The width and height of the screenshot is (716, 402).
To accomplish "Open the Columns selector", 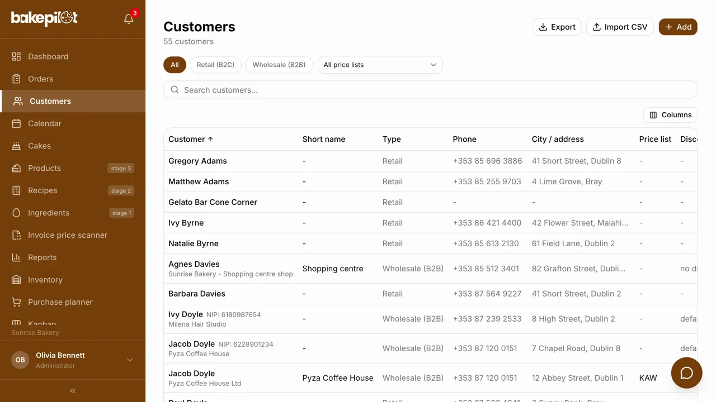I will coord(670,115).
